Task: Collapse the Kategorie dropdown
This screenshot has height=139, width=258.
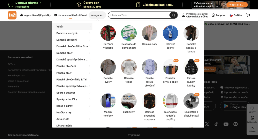Action: (x=97, y=15)
